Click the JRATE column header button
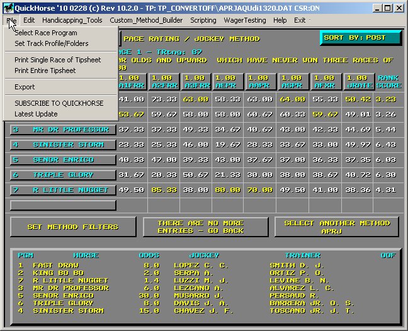The height and width of the screenshot is (331, 408). [x=358, y=81]
